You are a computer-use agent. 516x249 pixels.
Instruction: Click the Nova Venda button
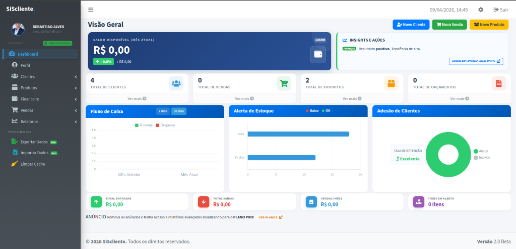[449, 25]
